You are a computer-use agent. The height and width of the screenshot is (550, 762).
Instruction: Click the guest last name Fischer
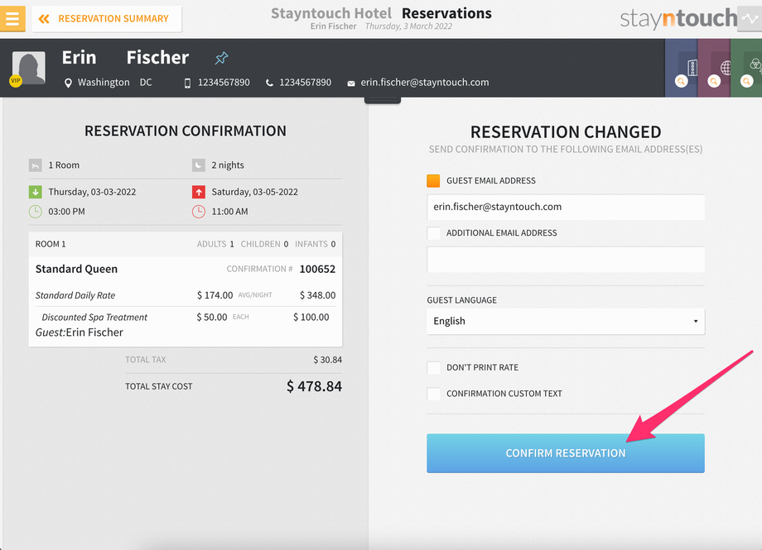157,58
